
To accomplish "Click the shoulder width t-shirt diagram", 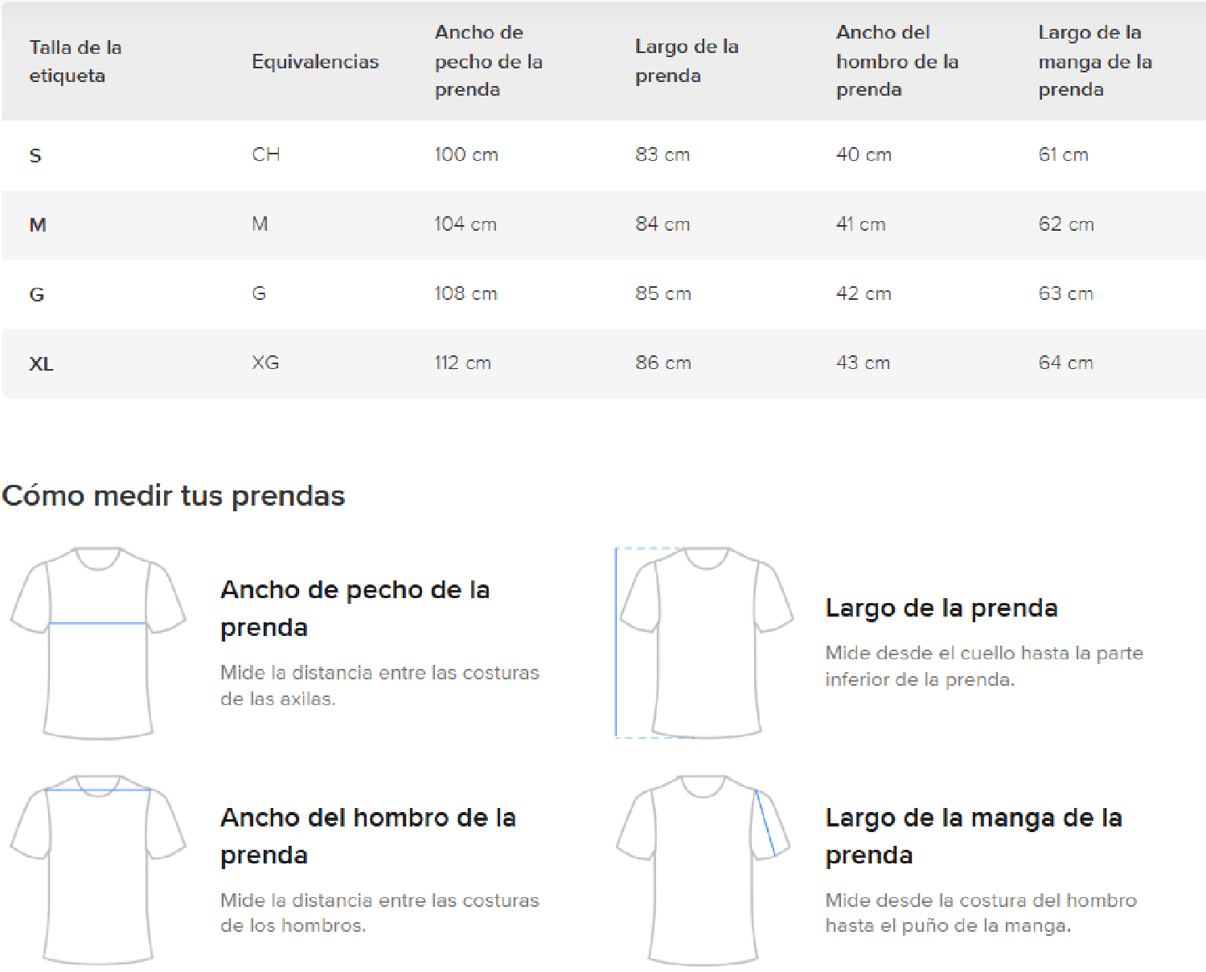I will coord(98,870).
